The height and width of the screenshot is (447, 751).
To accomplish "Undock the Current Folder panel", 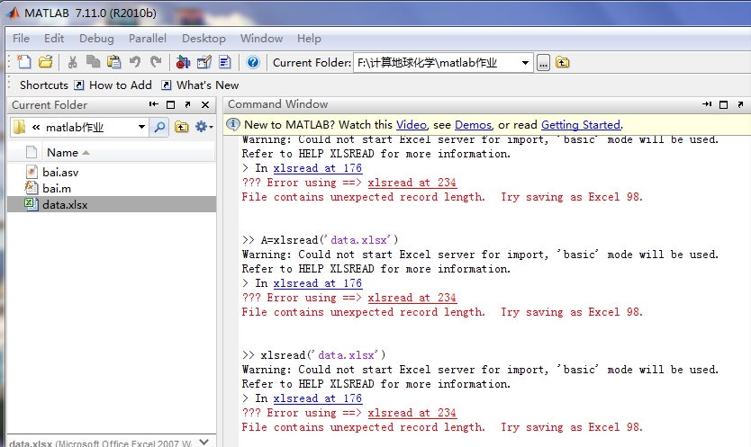I will coord(187,104).
